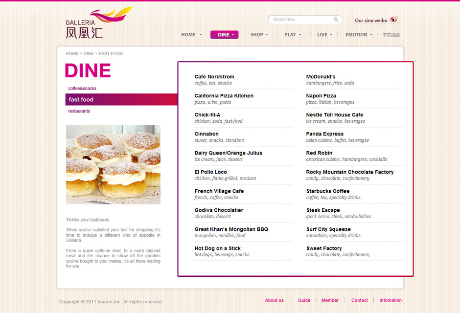The image size is (460, 313).
Task: Click the cream puff pastry photo
Action: (113, 164)
